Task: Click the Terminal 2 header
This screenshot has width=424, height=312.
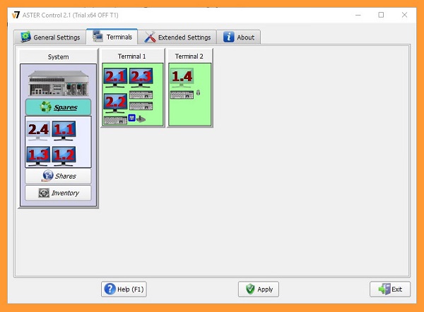Action: (x=189, y=56)
